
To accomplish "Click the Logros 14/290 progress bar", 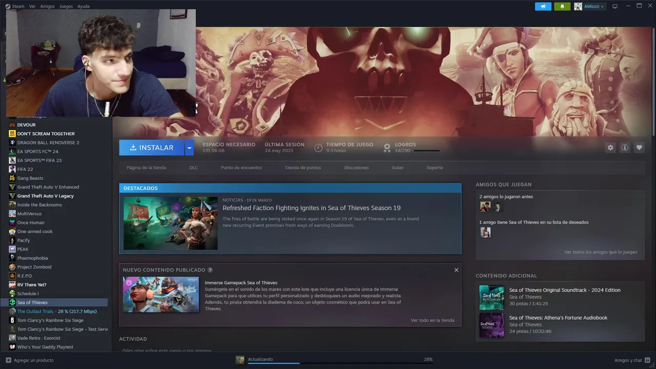I will pos(426,151).
